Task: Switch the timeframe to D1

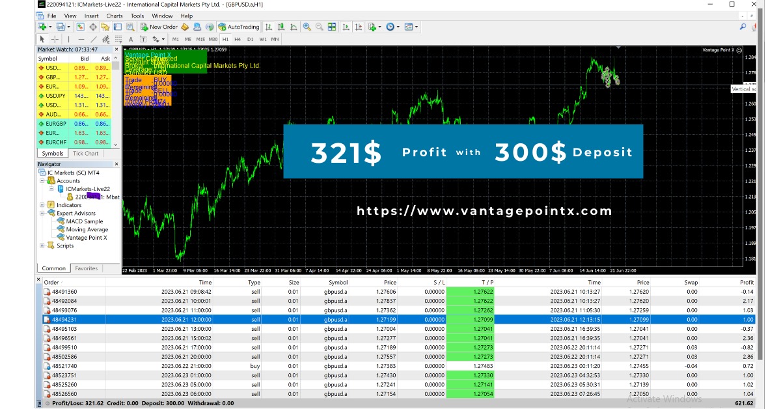Action: click(x=250, y=39)
